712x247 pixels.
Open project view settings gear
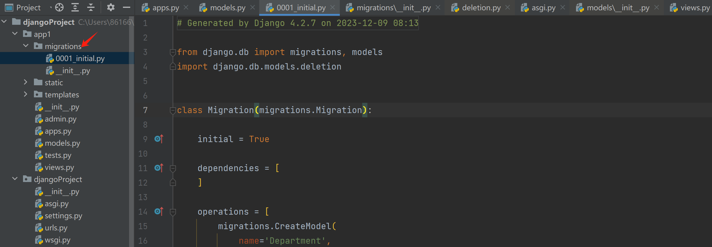pyautogui.click(x=111, y=8)
